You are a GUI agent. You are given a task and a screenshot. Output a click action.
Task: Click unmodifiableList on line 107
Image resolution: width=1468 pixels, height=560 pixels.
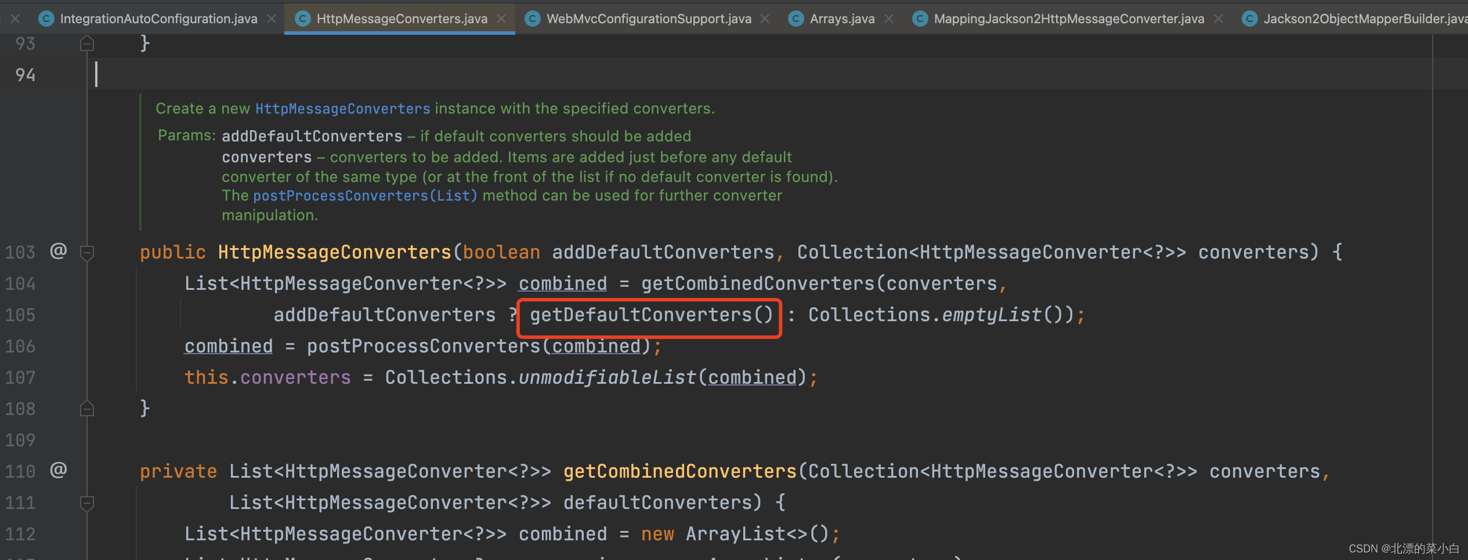608,377
